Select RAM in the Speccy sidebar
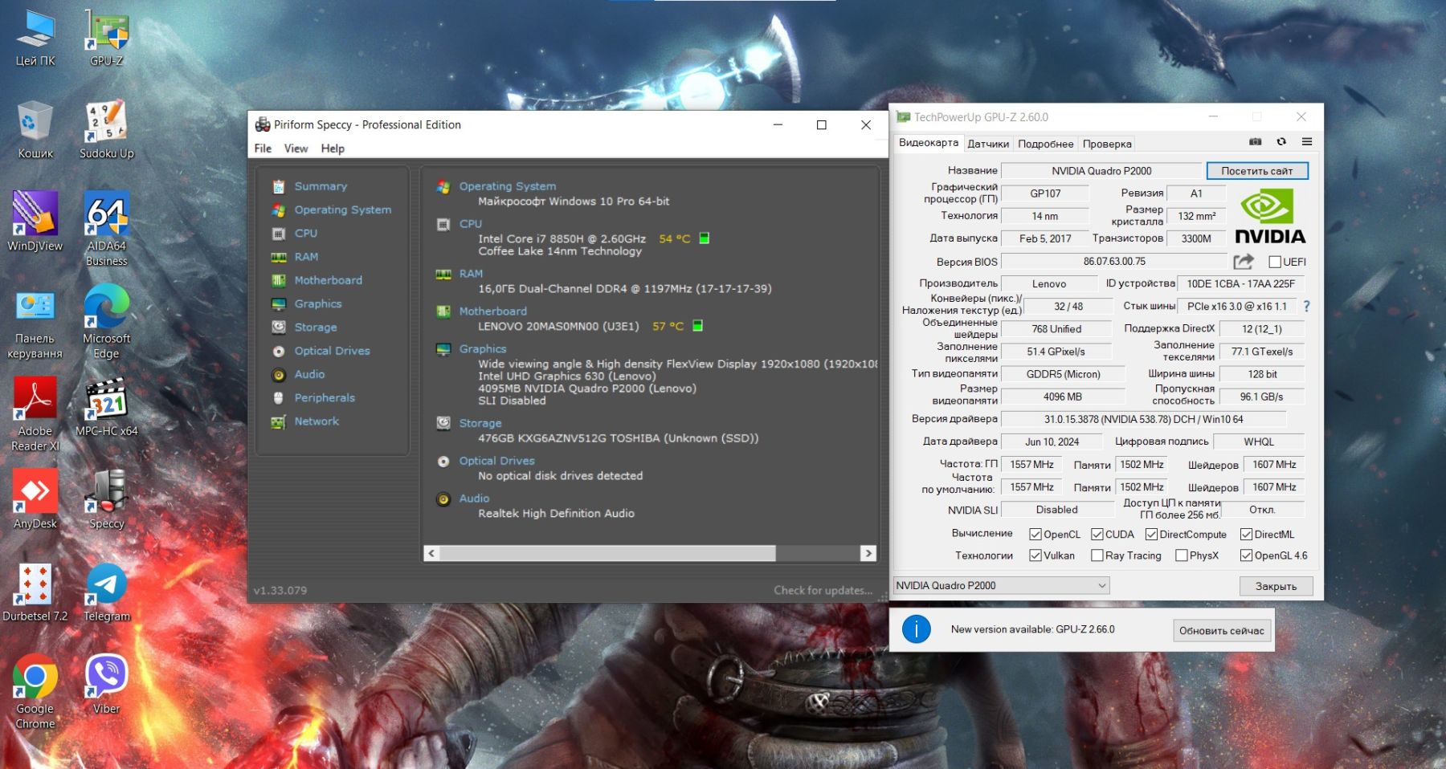 [306, 257]
